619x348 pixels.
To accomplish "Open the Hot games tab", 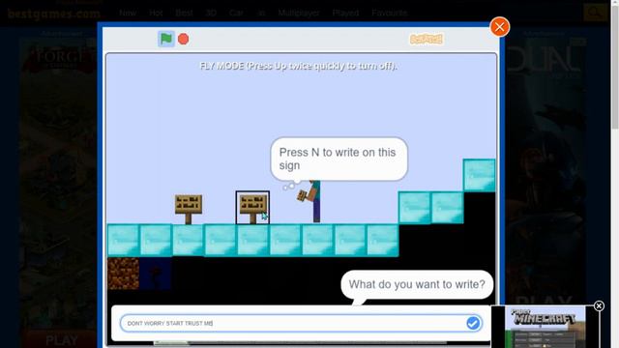I will [x=156, y=13].
